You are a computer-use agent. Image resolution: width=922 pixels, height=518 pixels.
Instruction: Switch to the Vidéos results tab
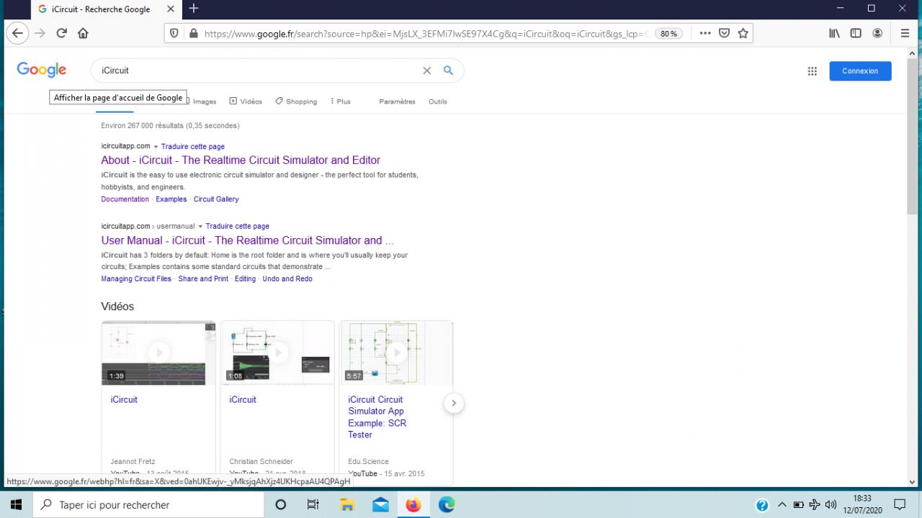pyautogui.click(x=246, y=101)
